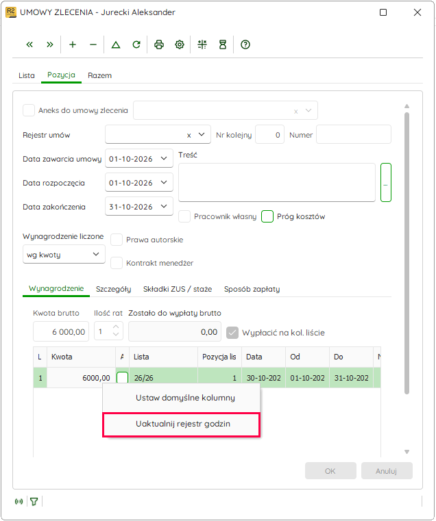Refresh data with circular arrow icon
436x521 pixels.
pyautogui.click(x=136, y=45)
